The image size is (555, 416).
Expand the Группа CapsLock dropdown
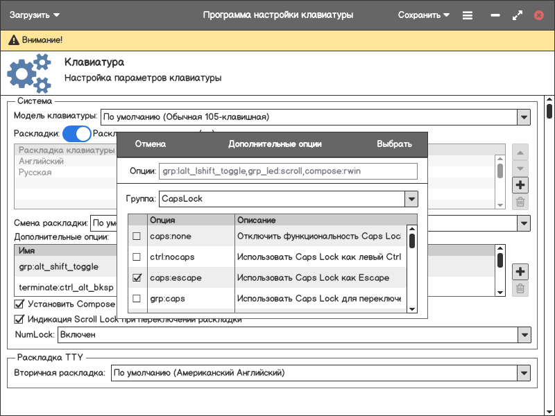click(411, 199)
